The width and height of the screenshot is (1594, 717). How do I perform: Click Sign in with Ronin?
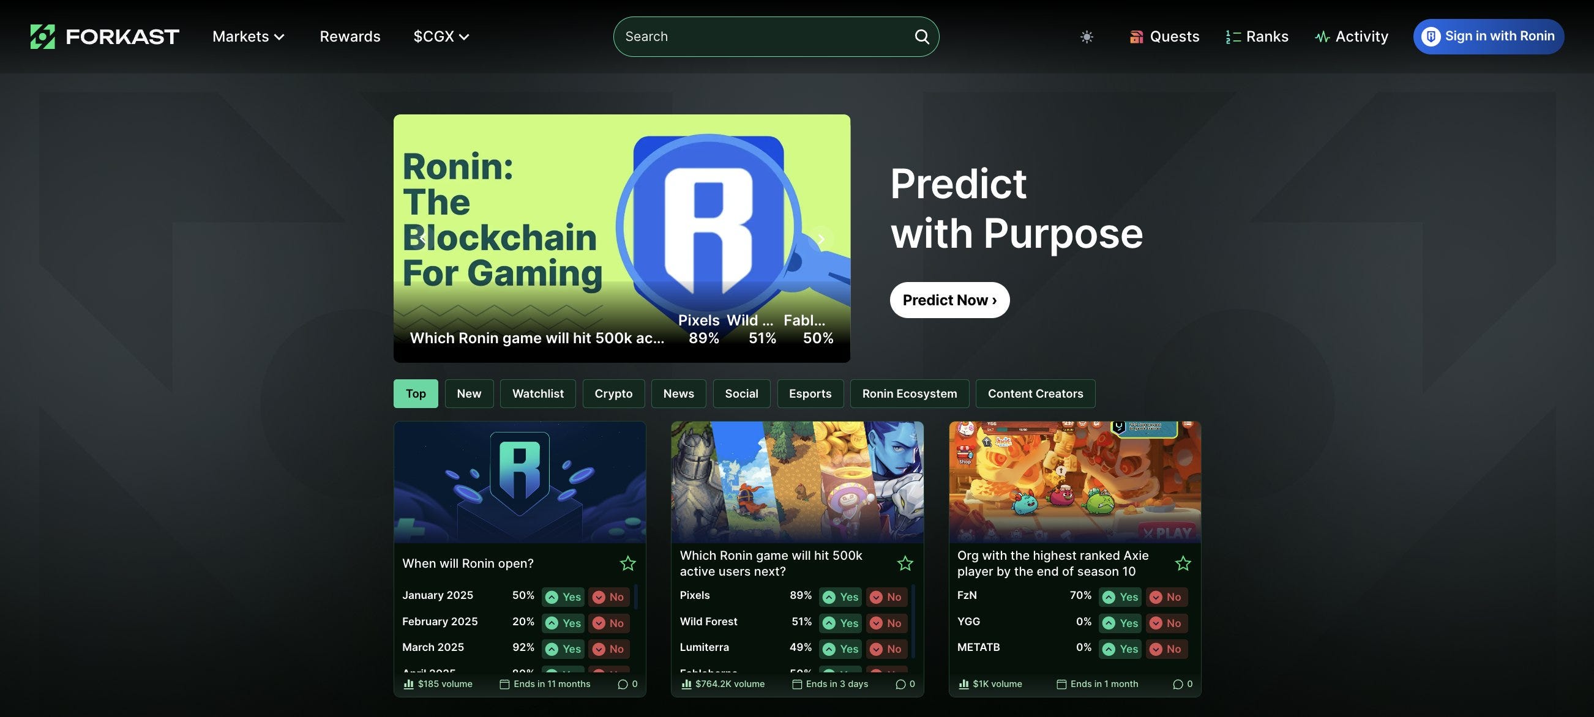tap(1488, 37)
